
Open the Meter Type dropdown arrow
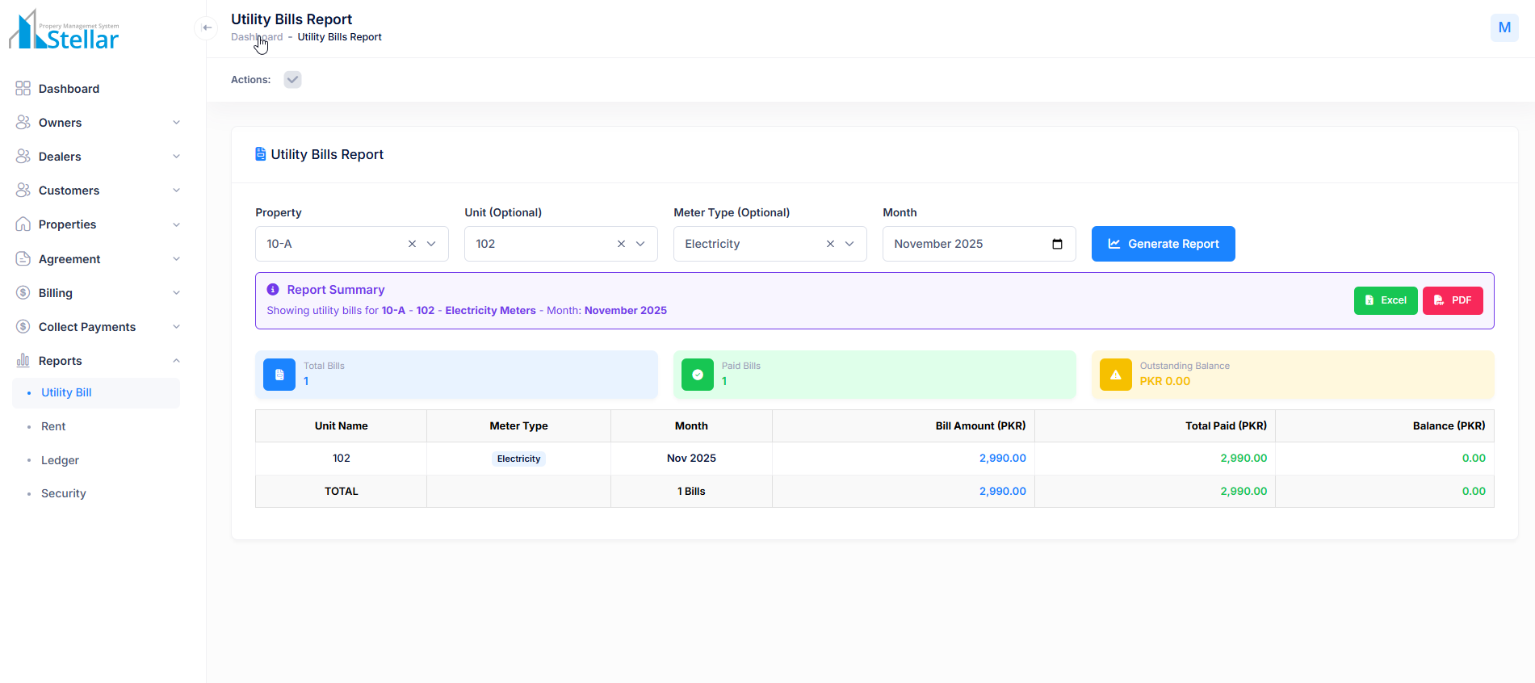[x=849, y=244]
